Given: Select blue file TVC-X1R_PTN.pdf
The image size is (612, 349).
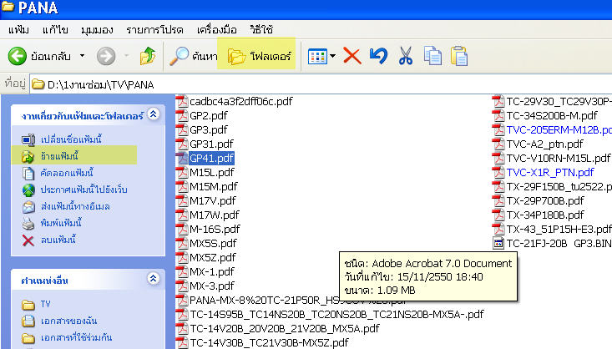Looking at the screenshot, I should pyautogui.click(x=550, y=172).
